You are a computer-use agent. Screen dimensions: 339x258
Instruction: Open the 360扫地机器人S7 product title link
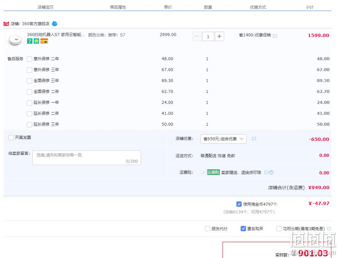coord(56,35)
